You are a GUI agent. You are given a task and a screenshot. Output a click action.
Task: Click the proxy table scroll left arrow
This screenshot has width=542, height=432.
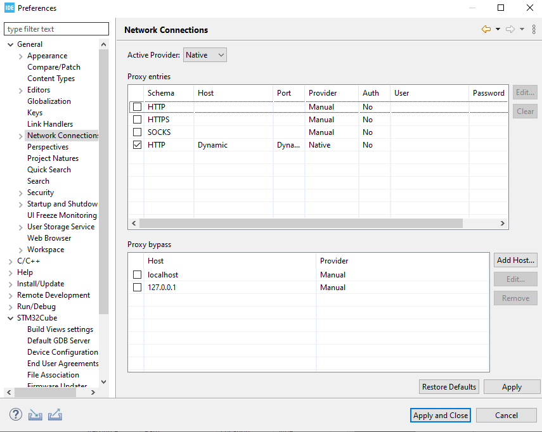tap(134, 224)
